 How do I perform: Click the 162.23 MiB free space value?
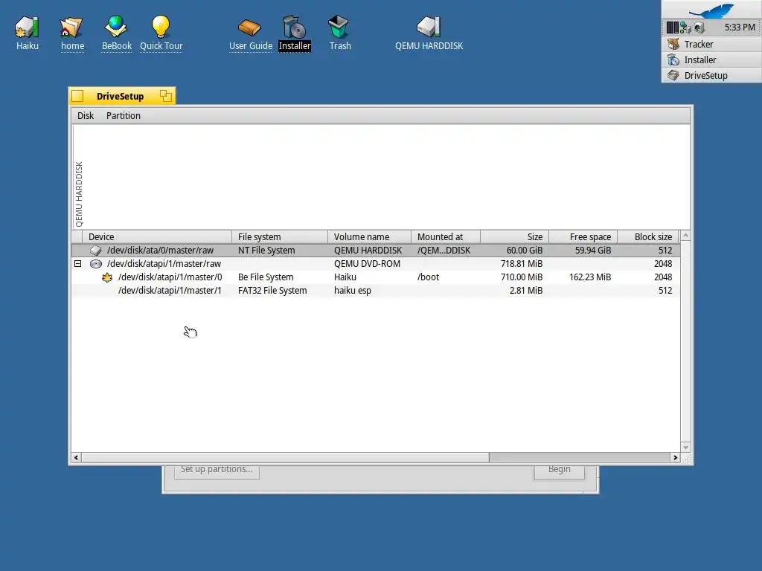[590, 277]
